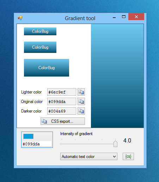Click the Darker color field #004a69
The height and width of the screenshot is (182, 159).
(x=62, y=111)
